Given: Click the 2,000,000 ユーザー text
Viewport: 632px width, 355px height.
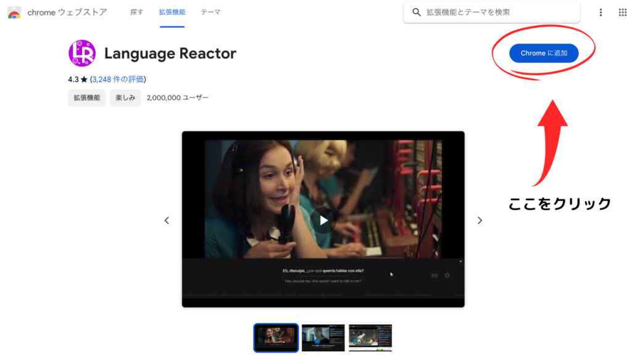Looking at the screenshot, I should pos(177,98).
